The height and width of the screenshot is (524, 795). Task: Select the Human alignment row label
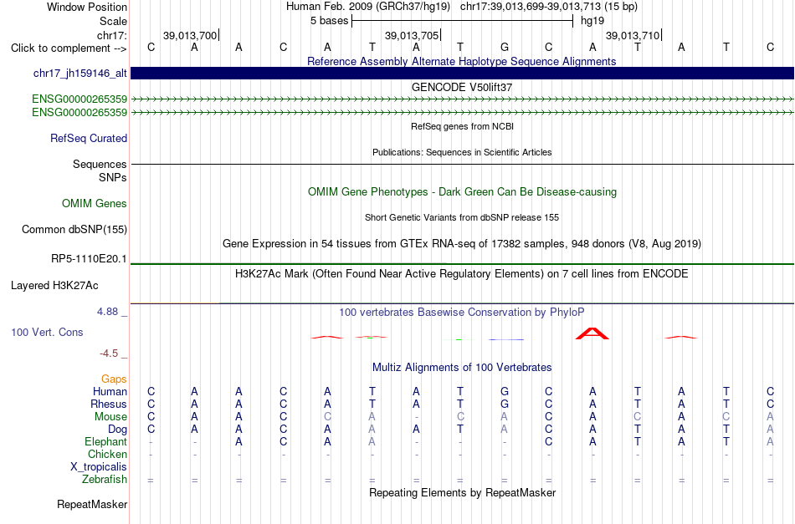pyautogui.click(x=110, y=391)
